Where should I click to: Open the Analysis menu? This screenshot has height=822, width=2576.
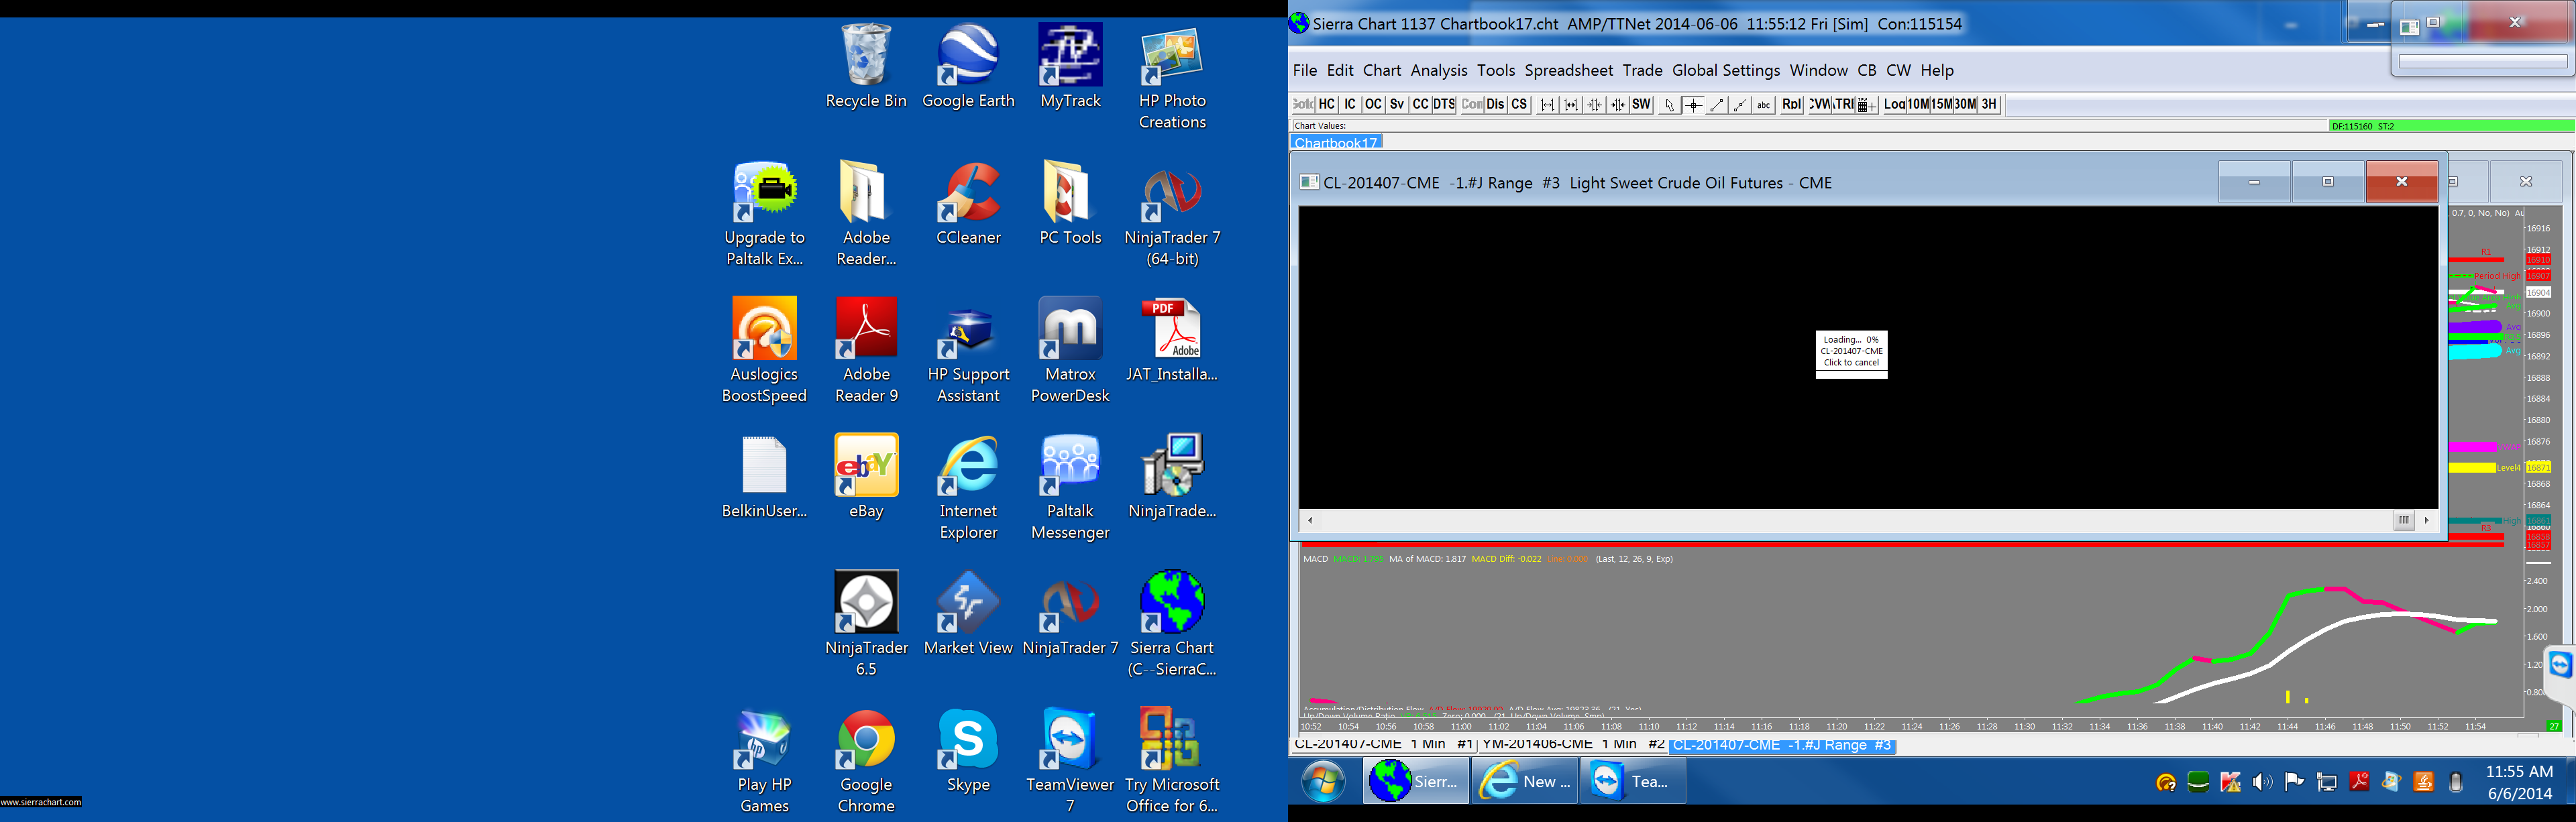click(1438, 70)
